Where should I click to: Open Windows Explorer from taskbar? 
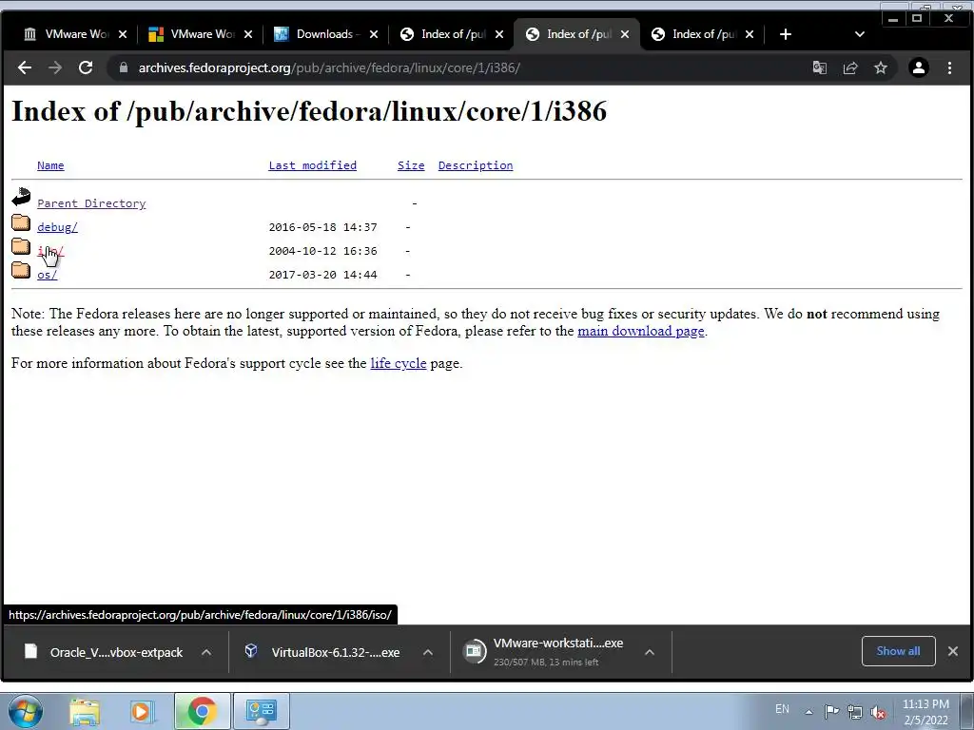coord(85,711)
